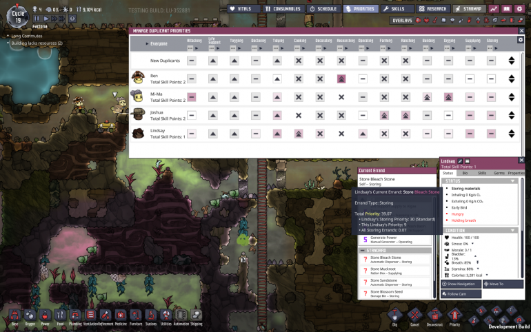
Task: Click the errand list scrollbar
Action: coord(434,247)
